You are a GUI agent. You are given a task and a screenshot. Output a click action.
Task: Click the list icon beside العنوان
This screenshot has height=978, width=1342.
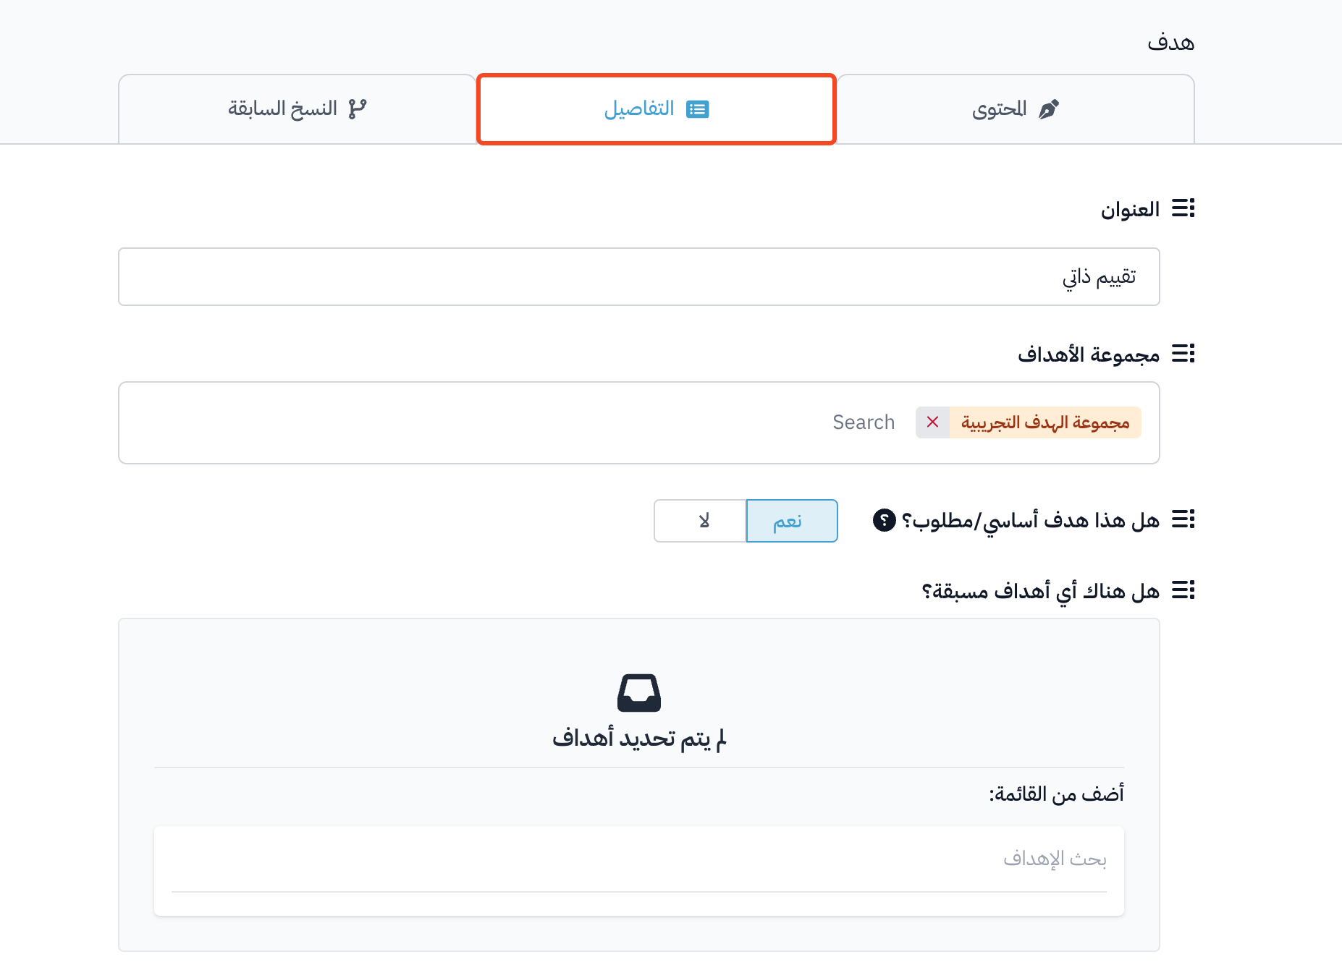[1183, 208]
